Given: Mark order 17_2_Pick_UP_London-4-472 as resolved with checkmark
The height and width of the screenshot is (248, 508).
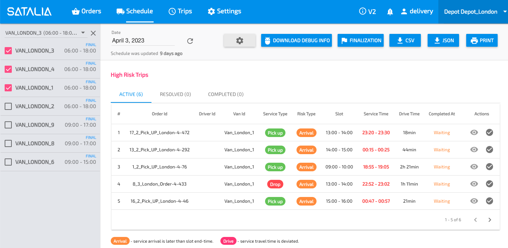Looking at the screenshot, I should tap(489, 132).
